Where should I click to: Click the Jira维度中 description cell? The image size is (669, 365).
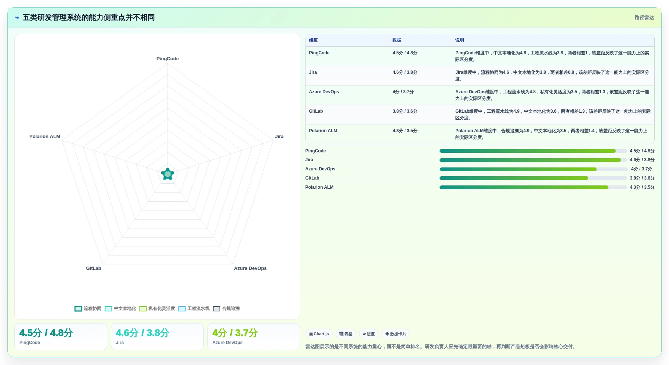click(553, 76)
